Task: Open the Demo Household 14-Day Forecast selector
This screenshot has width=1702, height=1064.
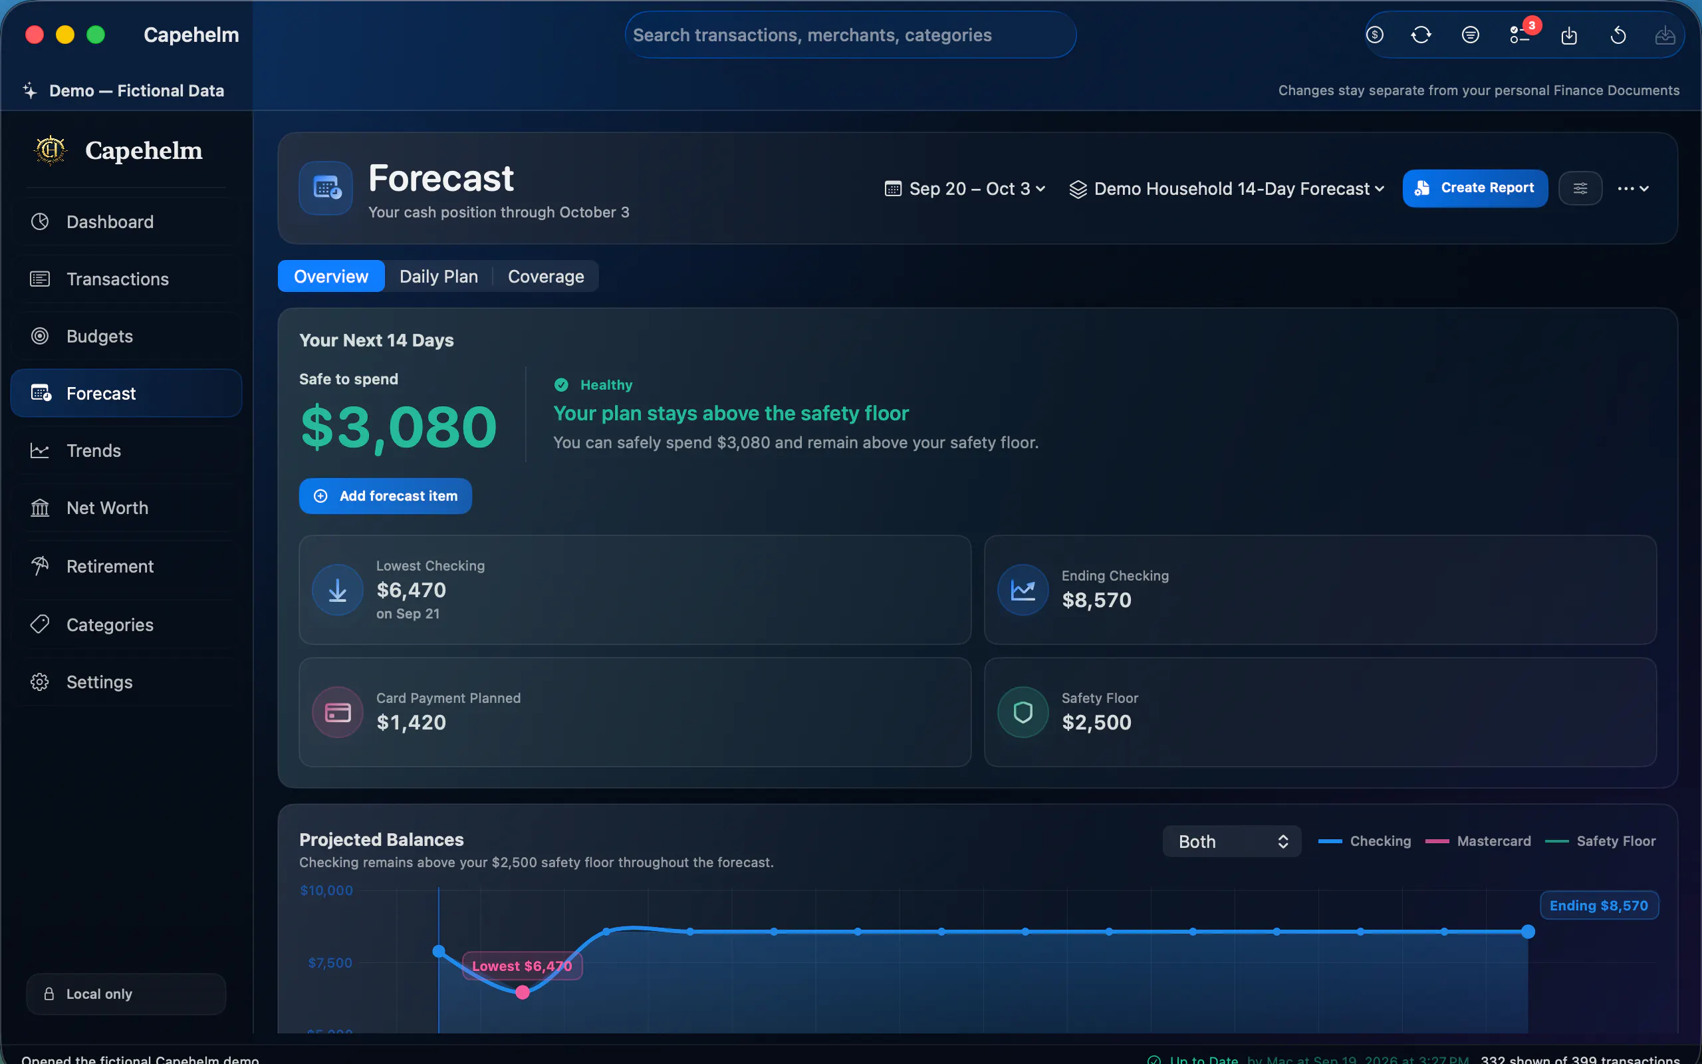Action: 1227,189
